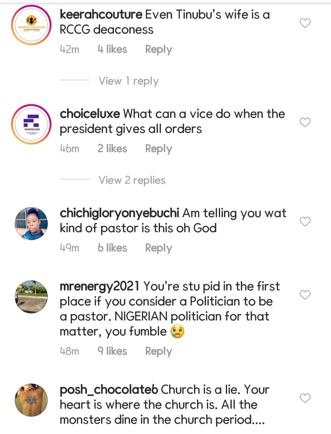The image size is (331, 434).
Task: Reply to chichigloryonyebuchi's comment
Action: (158, 248)
